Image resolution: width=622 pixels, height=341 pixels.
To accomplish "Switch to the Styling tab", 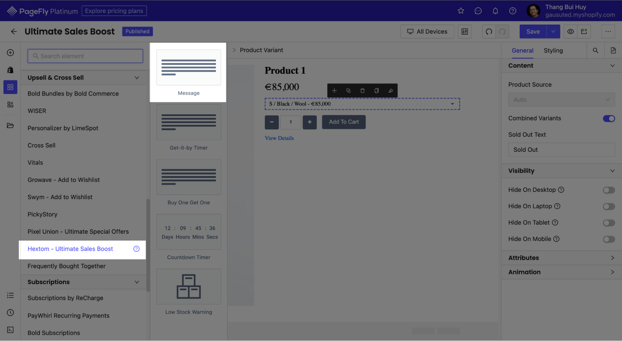I will pos(553,50).
